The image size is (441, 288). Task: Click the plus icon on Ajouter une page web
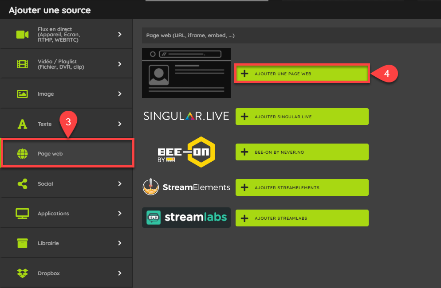244,74
